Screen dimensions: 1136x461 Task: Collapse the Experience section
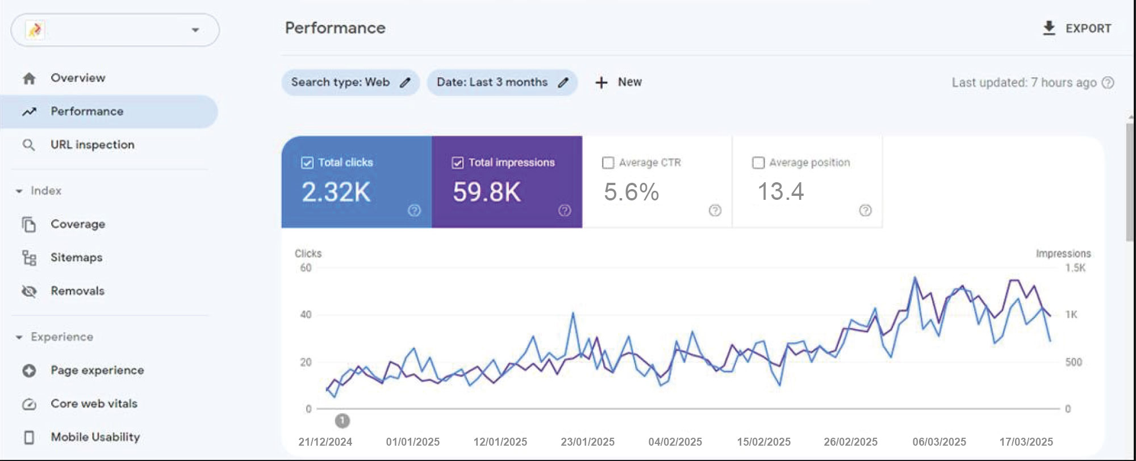coord(19,337)
